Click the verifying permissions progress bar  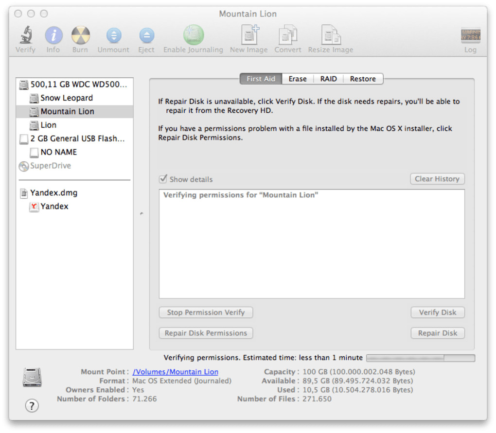click(x=421, y=358)
